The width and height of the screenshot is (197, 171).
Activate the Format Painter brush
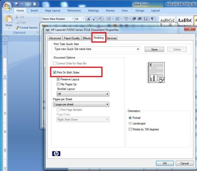pyautogui.click(x=26, y=28)
